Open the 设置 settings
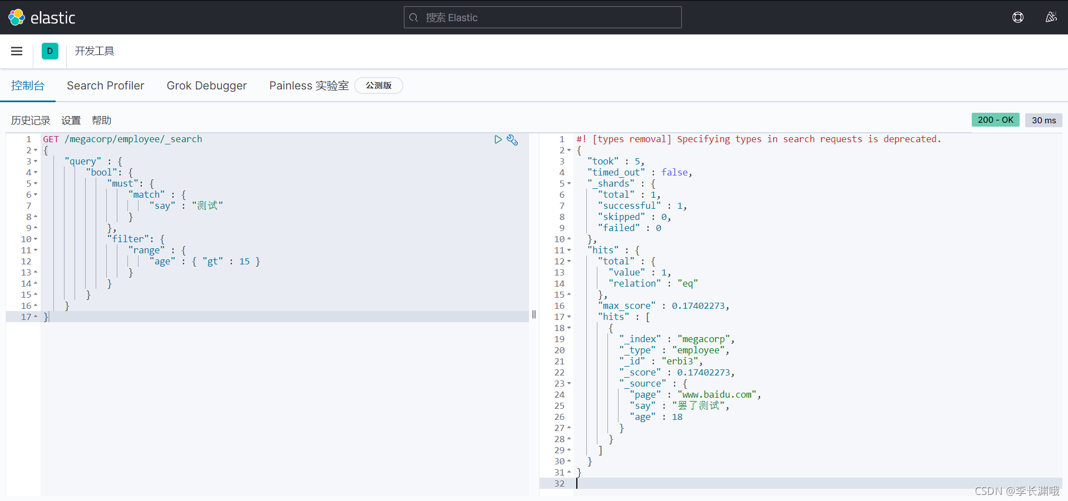The width and height of the screenshot is (1068, 501). pyautogui.click(x=71, y=121)
